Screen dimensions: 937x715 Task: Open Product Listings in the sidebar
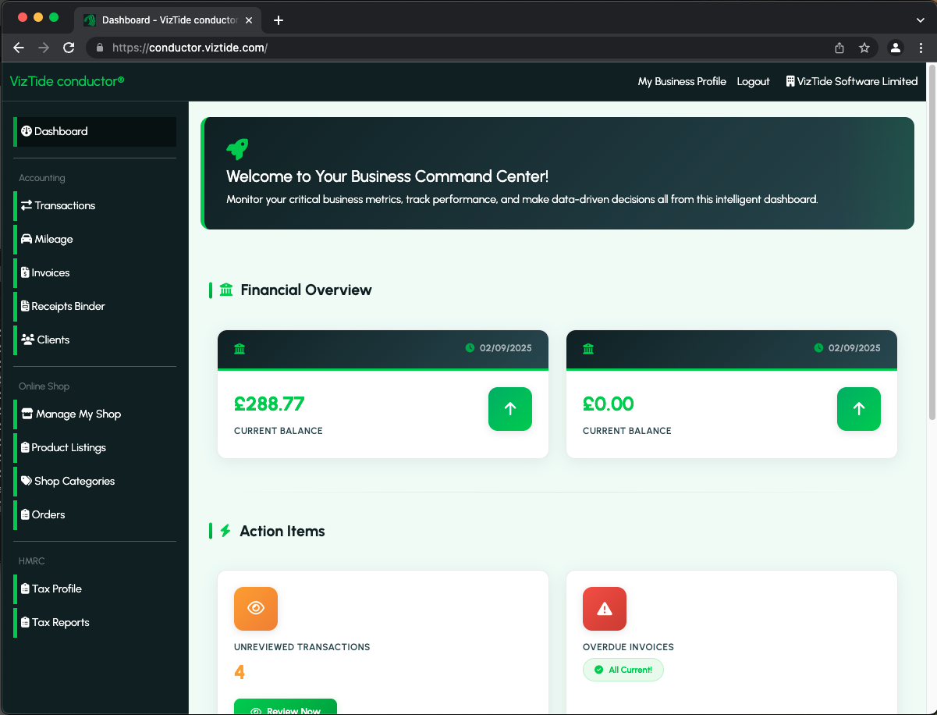[x=95, y=447]
